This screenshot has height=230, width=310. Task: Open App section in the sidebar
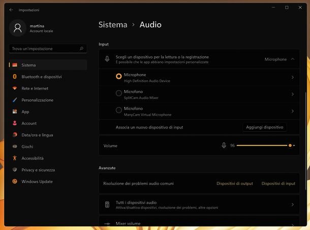point(48,112)
